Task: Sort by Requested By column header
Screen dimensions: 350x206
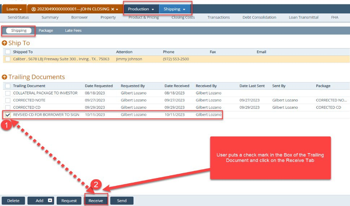Action: tap(133, 86)
